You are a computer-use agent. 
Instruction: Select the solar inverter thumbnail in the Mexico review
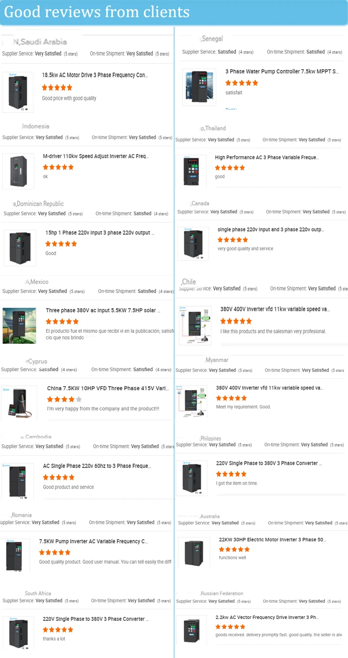(x=19, y=325)
